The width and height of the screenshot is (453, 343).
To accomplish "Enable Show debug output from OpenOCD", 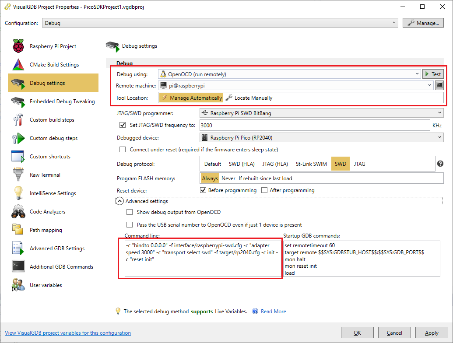I will click(x=130, y=212).
